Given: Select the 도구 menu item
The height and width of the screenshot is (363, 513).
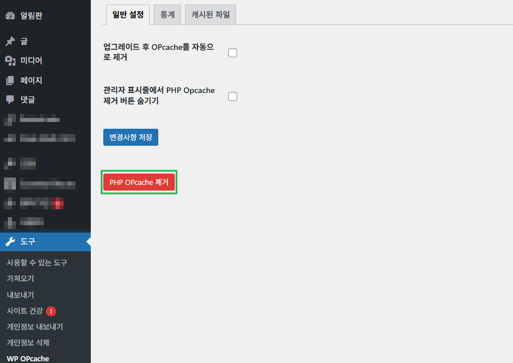Looking at the screenshot, I should click(x=45, y=242).
